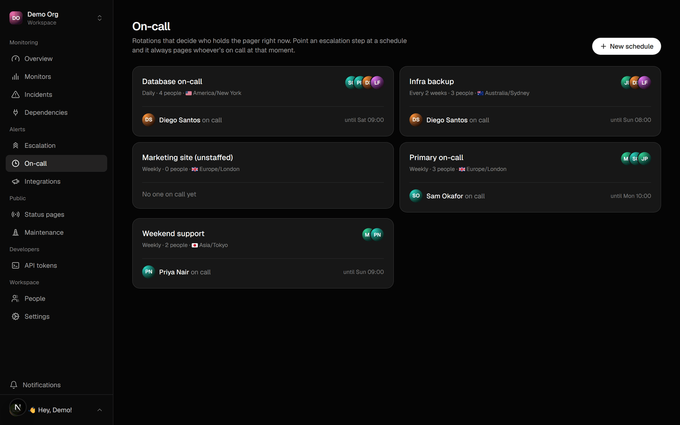Click the Notifications bell icon
This screenshot has height=425, width=680.
[14, 385]
